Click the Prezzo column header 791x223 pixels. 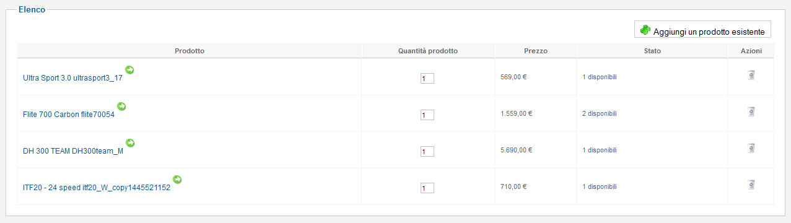[x=535, y=51]
